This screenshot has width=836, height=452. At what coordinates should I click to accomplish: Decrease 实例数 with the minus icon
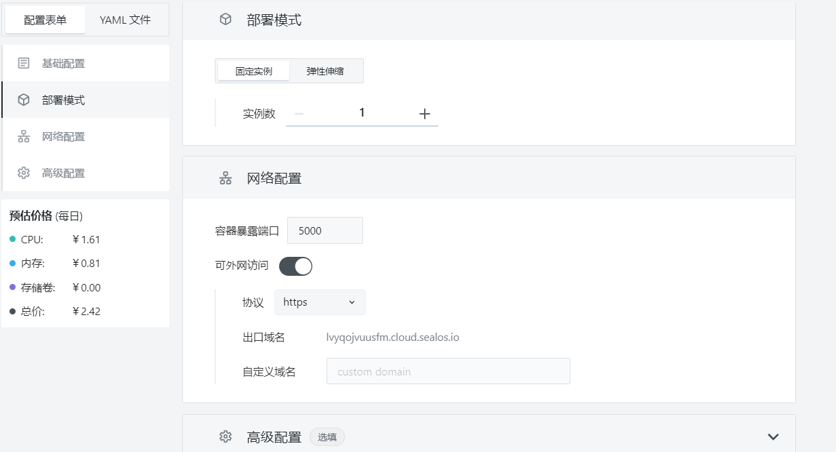299,114
